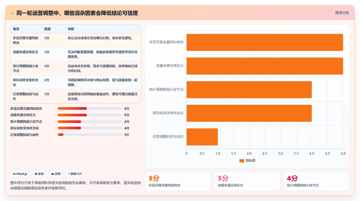
Task: Open the 图表分析 label in the header
Action: click(x=342, y=13)
